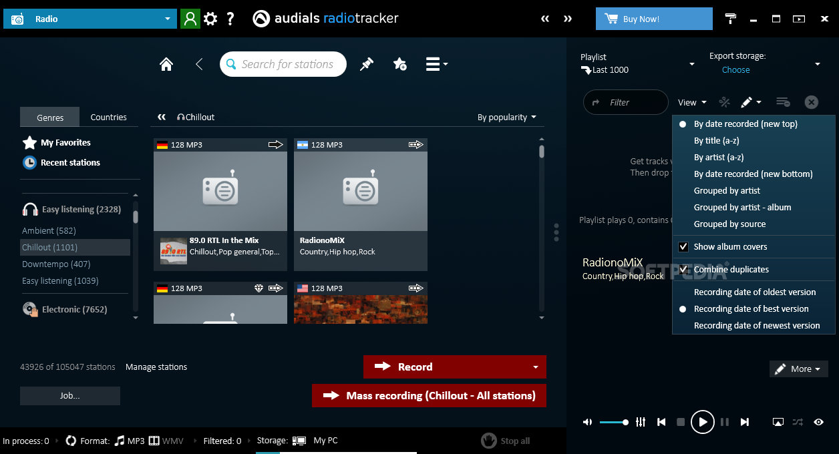Open the equalizer sliders icon

641,422
